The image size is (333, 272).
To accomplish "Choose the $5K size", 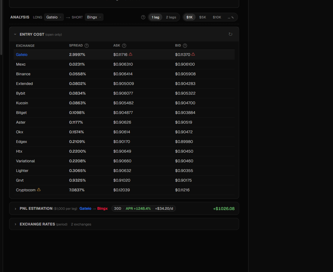I will pyautogui.click(x=203, y=17).
